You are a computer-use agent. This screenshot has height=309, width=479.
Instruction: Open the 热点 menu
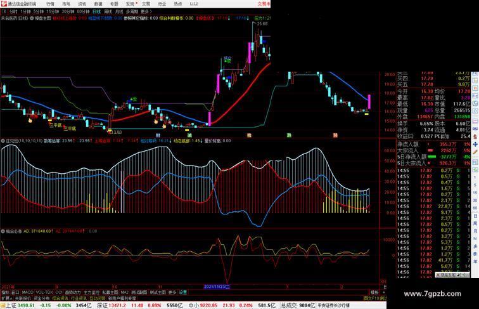coord(178,4)
